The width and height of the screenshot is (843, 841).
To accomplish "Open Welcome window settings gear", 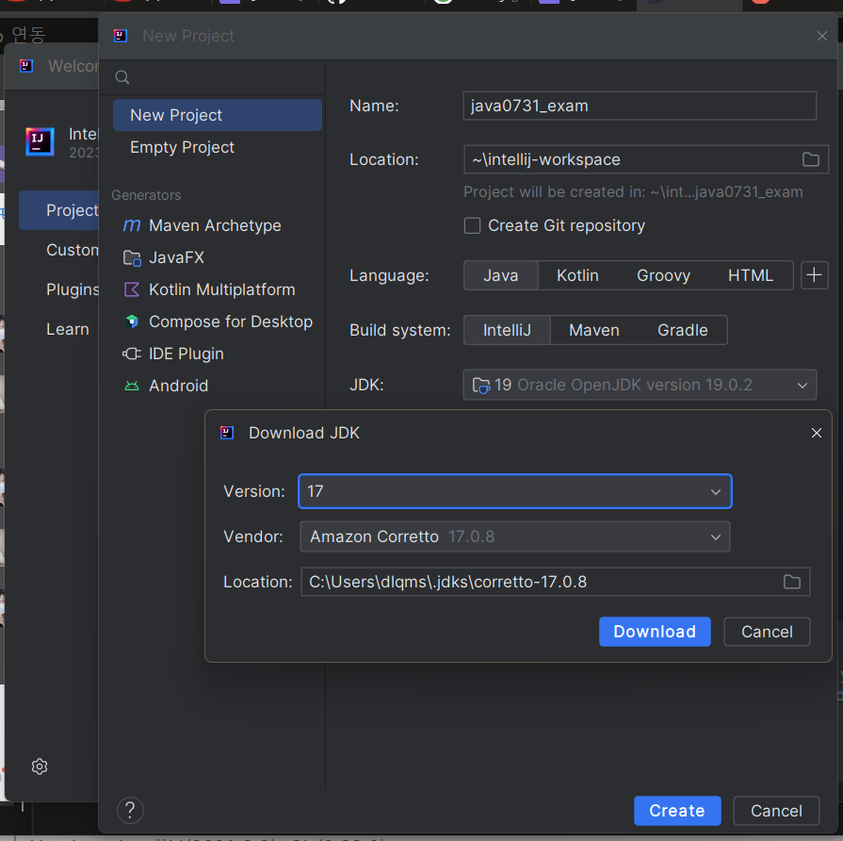I will pyautogui.click(x=40, y=767).
